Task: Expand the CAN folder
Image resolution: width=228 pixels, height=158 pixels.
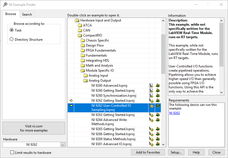Action: tap(80, 30)
